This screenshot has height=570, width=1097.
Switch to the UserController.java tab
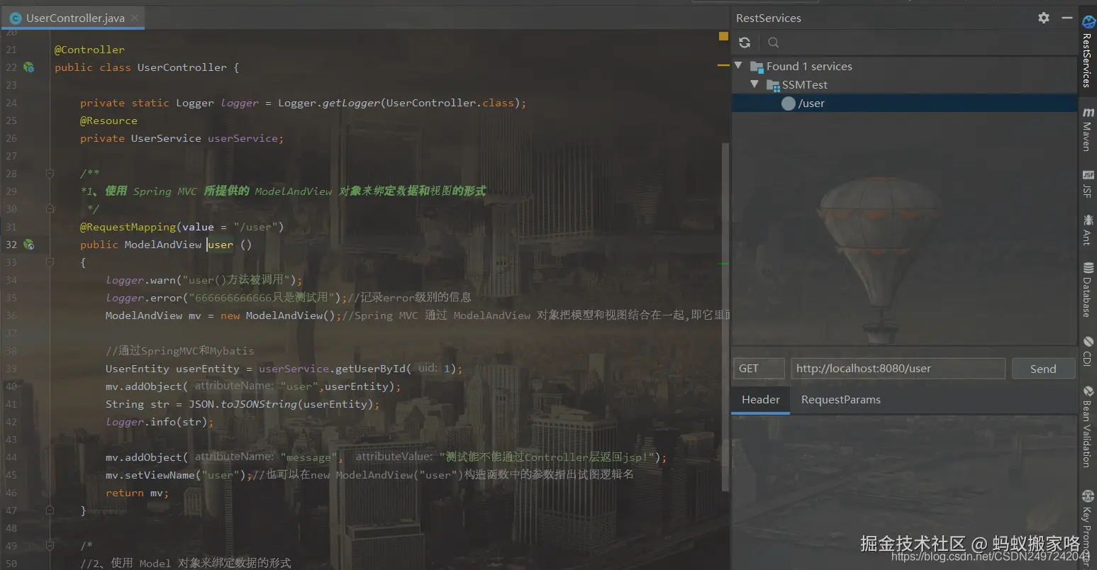point(73,18)
